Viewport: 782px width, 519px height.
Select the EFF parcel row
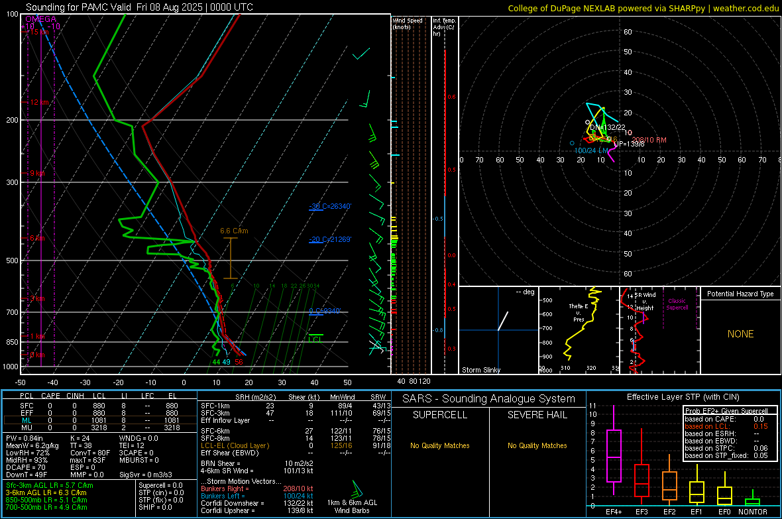click(99, 413)
